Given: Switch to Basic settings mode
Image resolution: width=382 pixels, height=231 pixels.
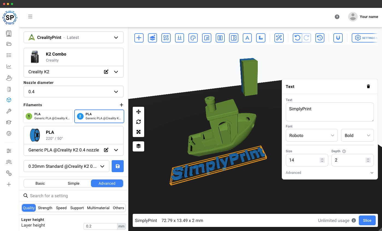Looking at the screenshot, I should 40,183.
